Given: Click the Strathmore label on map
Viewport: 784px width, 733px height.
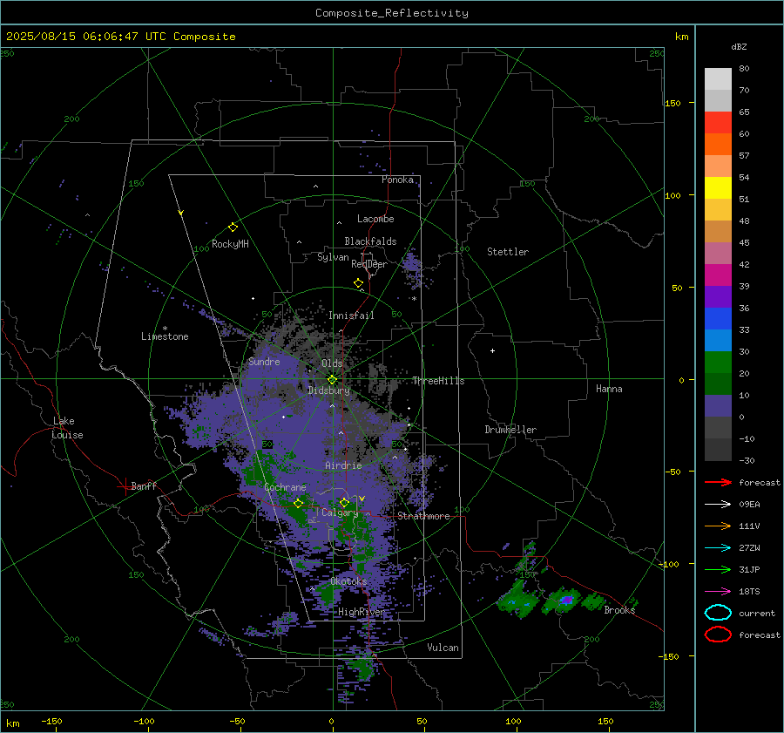Looking at the screenshot, I should click(423, 516).
